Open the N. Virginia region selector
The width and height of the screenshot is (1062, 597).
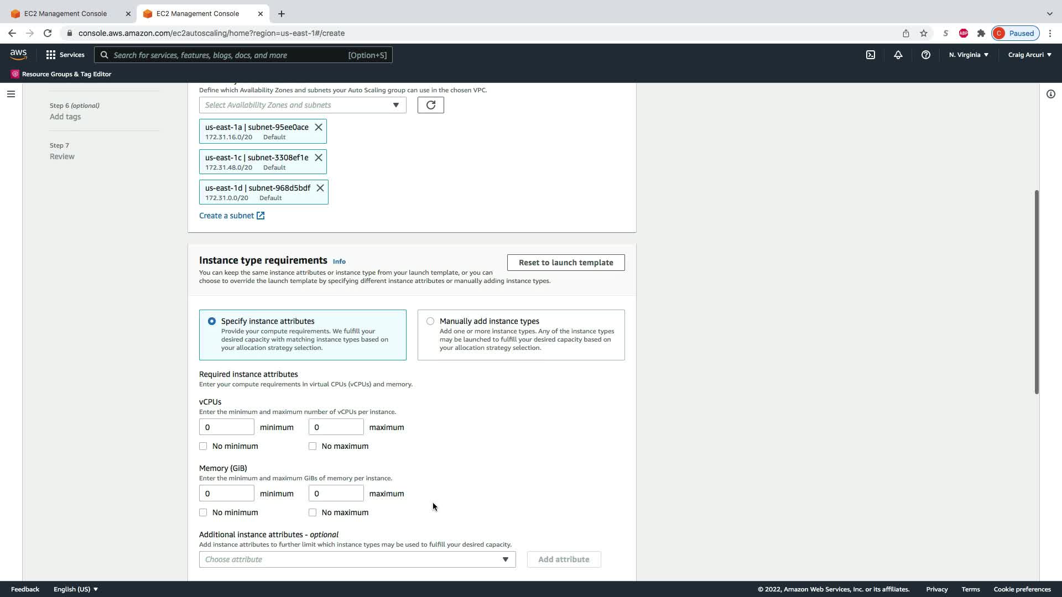(x=969, y=55)
